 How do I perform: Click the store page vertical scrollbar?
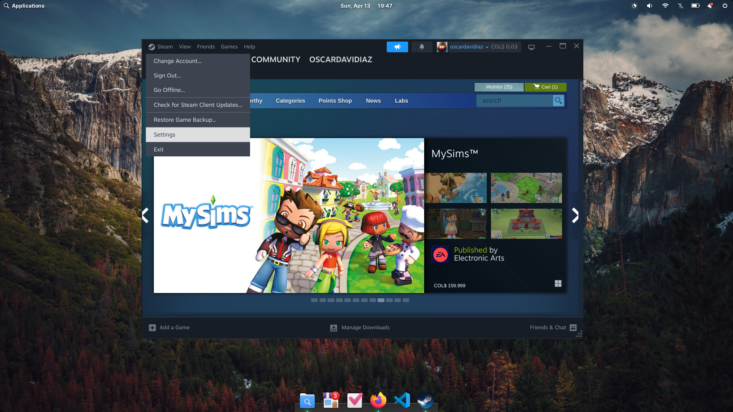(x=581, y=95)
